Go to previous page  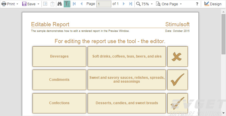coord(81,4)
